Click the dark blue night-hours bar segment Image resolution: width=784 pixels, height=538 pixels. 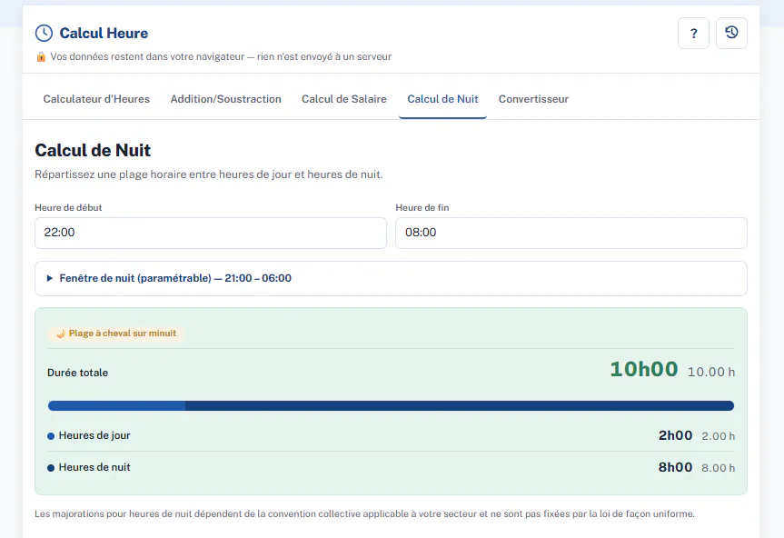tap(460, 405)
